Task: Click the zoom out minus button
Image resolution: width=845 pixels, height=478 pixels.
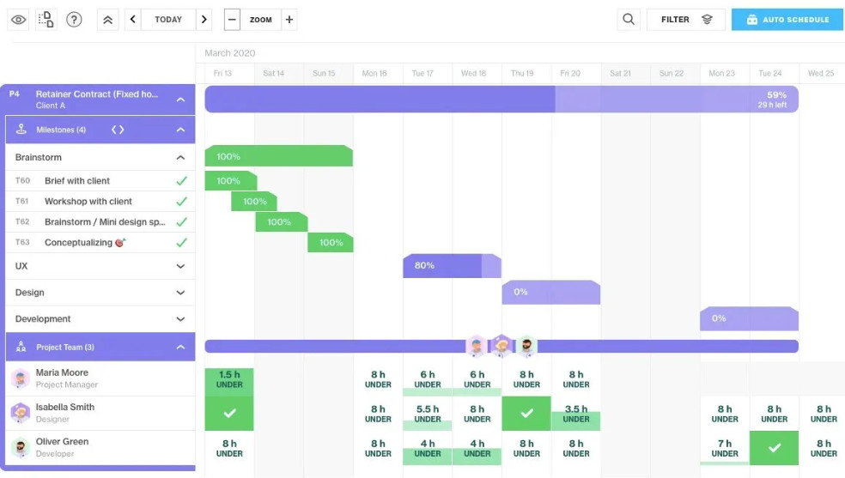Action: [233, 20]
